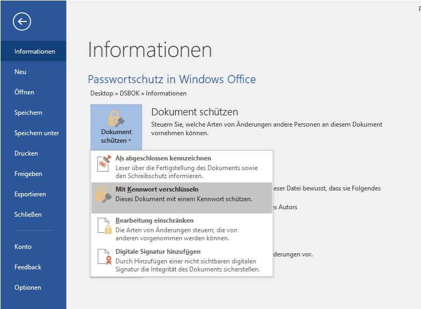Click the large Informationen page heading
421x309 pixels.
coord(150,50)
